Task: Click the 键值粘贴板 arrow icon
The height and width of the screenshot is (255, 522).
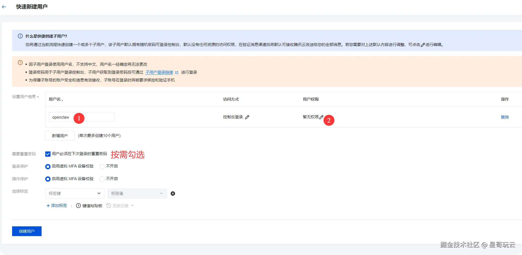Action: [78, 206]
